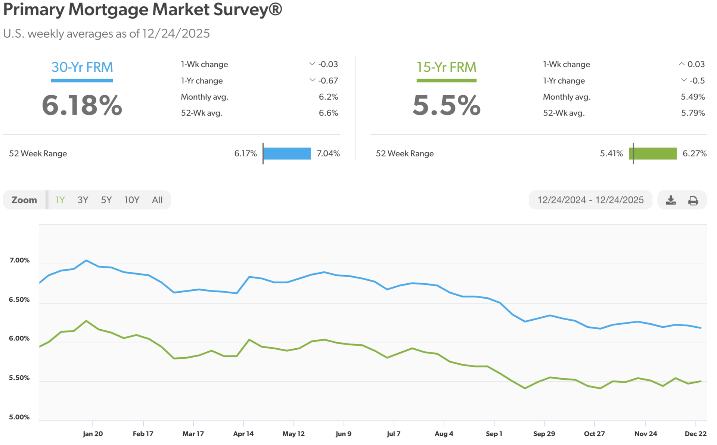
Task: Choose the 10Y zoom option
Action: [x=132, y=200]
